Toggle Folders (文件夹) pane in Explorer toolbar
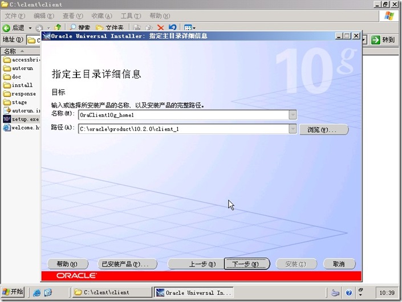402x302 pixels. point(109,27)
